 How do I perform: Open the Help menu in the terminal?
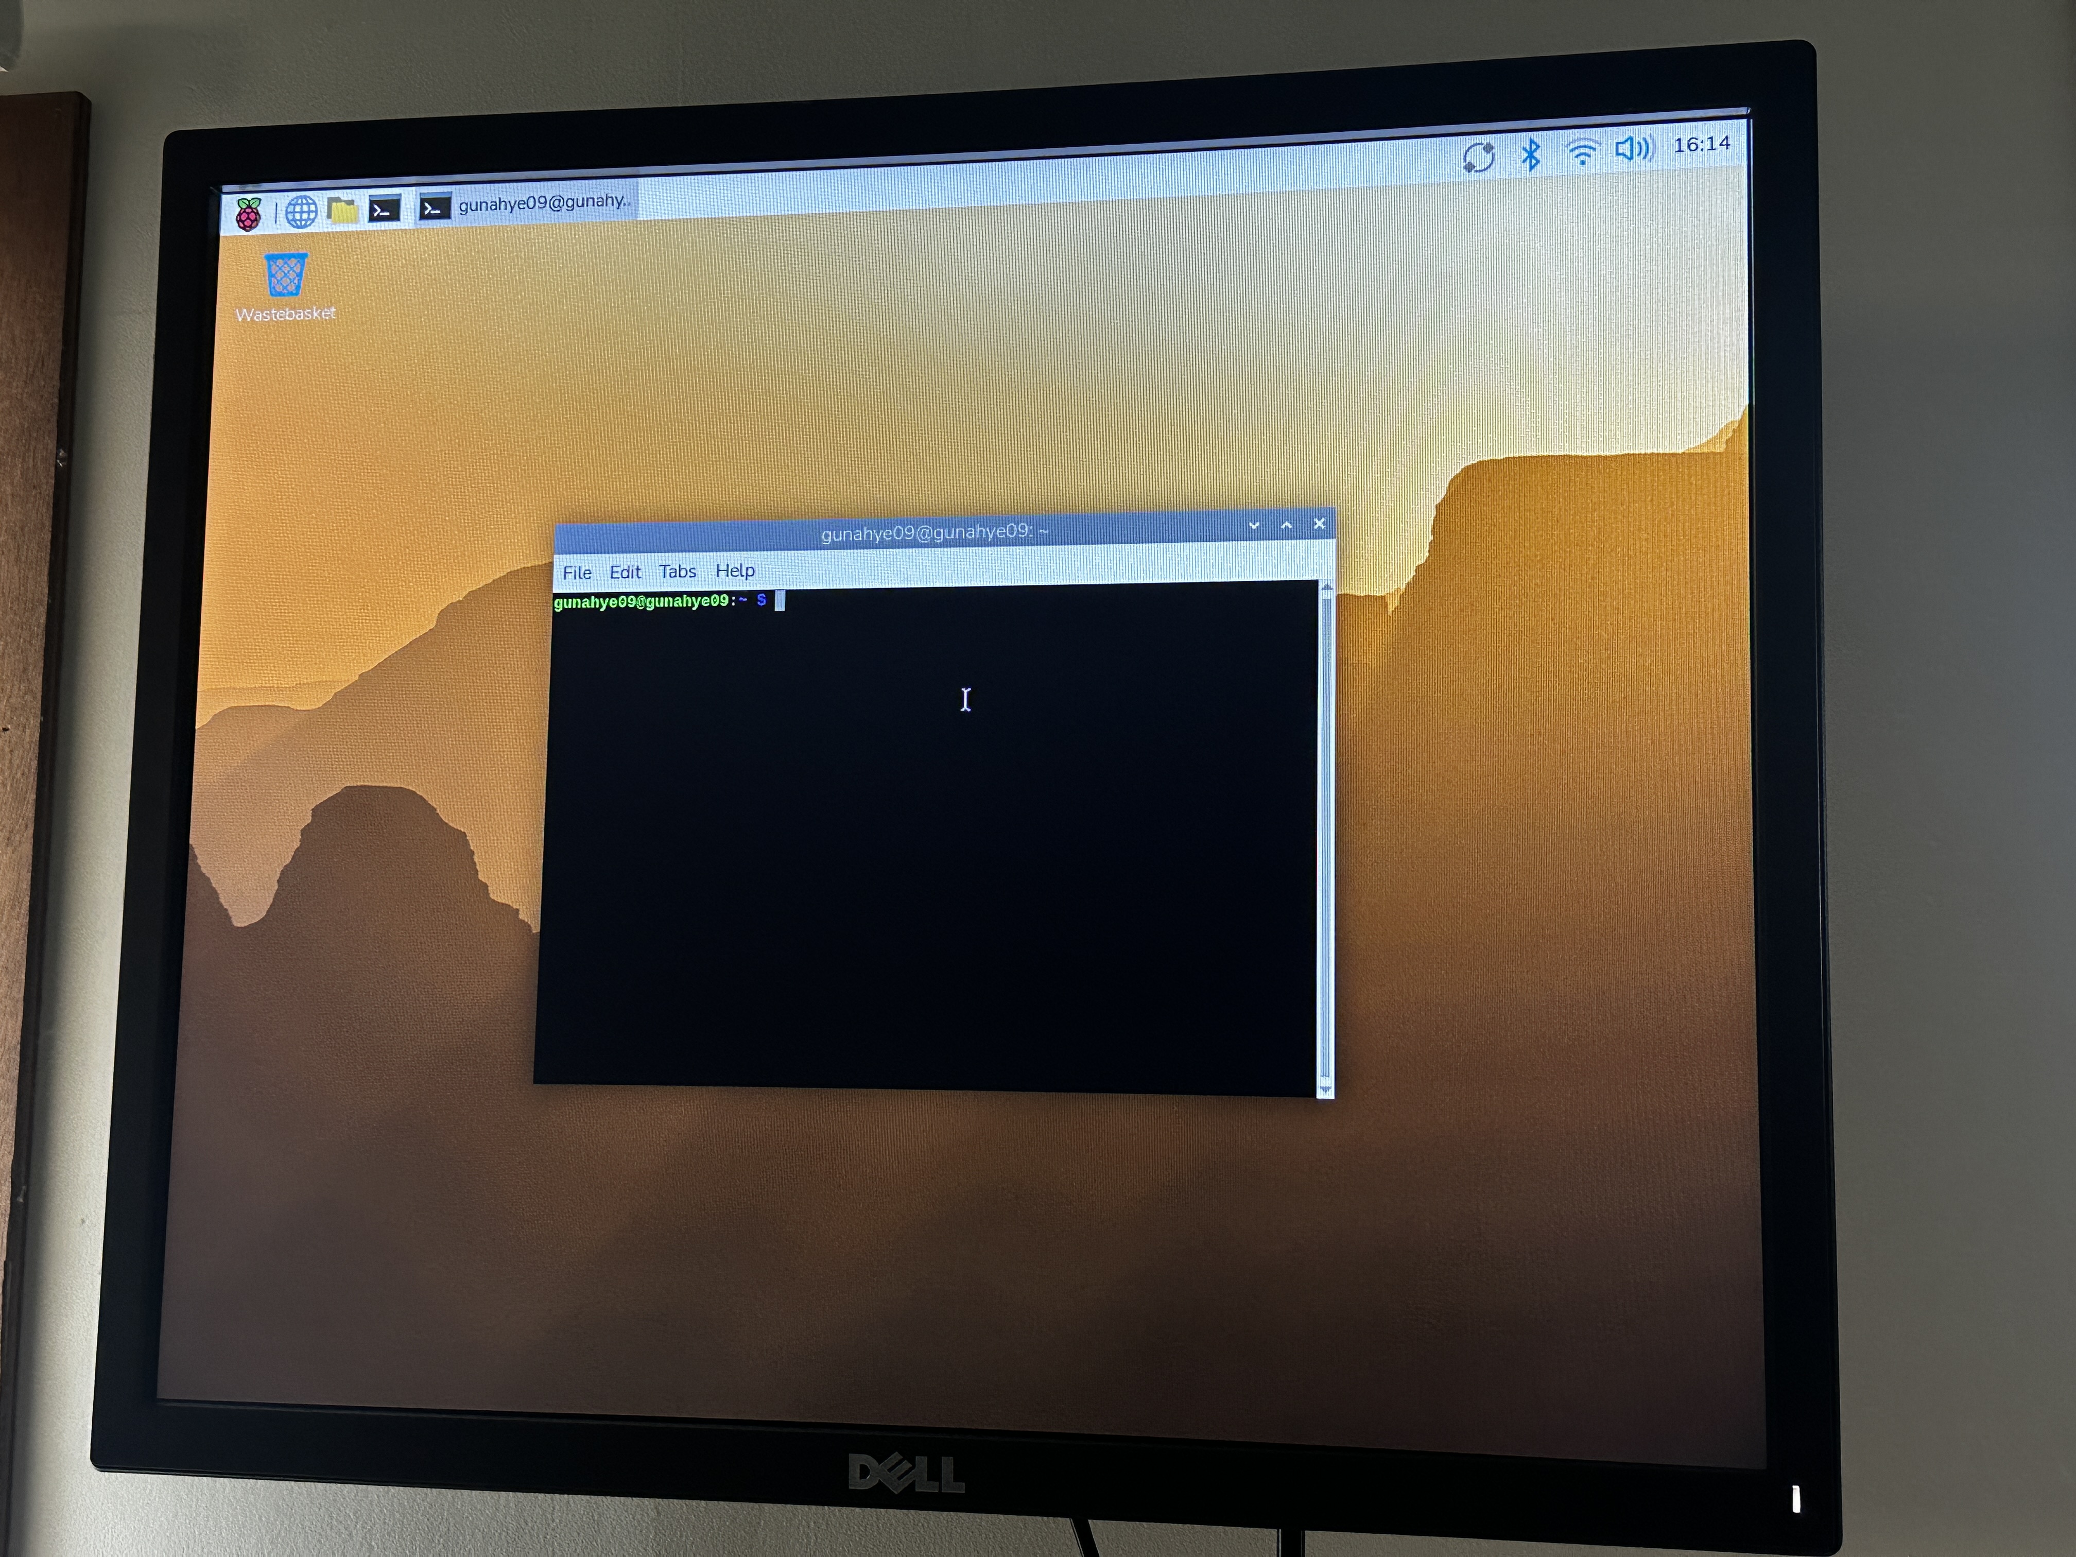(x=736, y=570)
